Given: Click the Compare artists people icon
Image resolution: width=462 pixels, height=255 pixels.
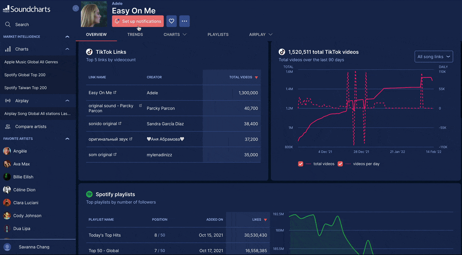Looking at the screenshot, I should 8,126.
